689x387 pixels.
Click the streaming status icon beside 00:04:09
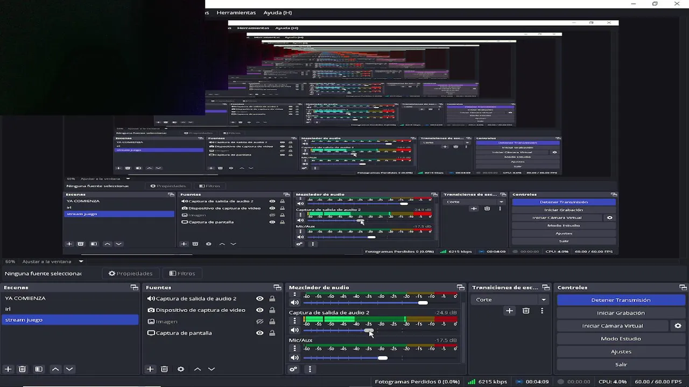click(x=519, y=382)
